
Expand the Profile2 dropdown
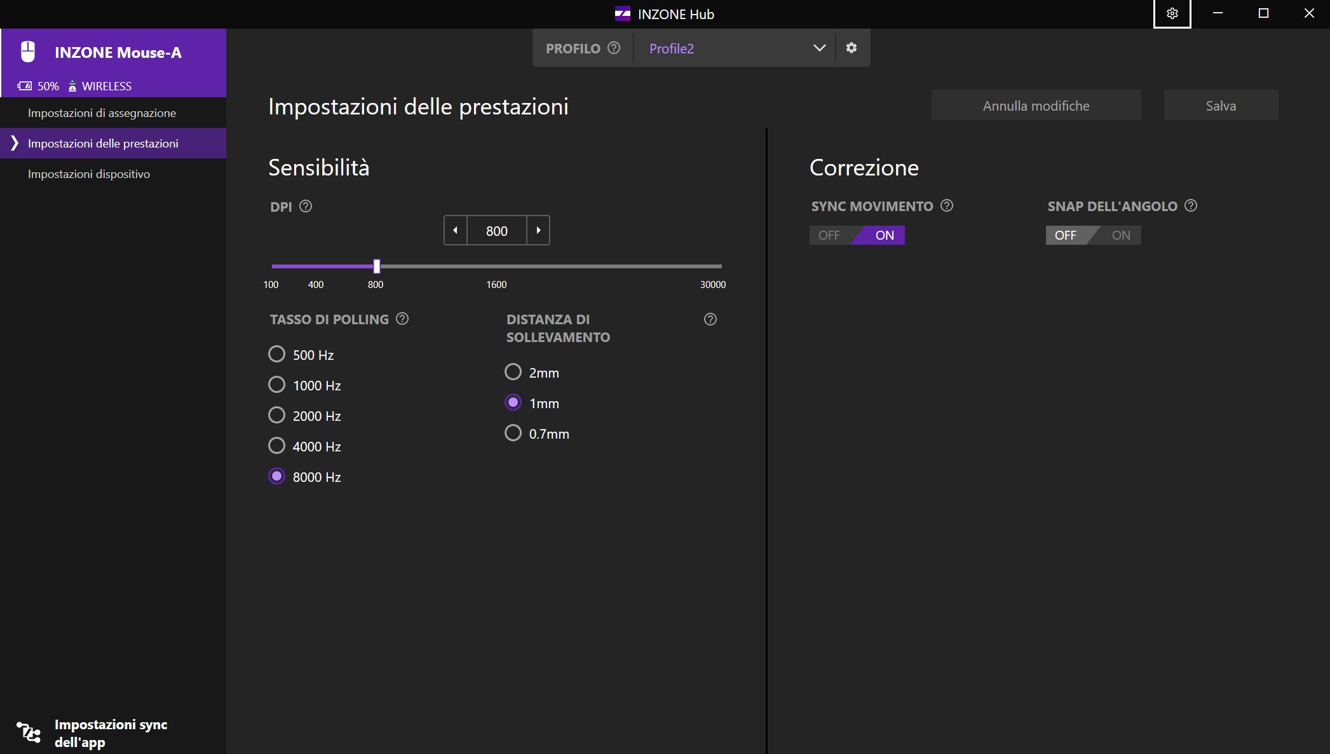tap(819, 48)
